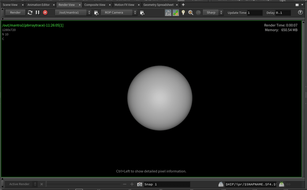The height and width of the screenshot is (190, 307).
Task: Click the camera chooser icon beside ROP Camera
Action: [142, 13]
